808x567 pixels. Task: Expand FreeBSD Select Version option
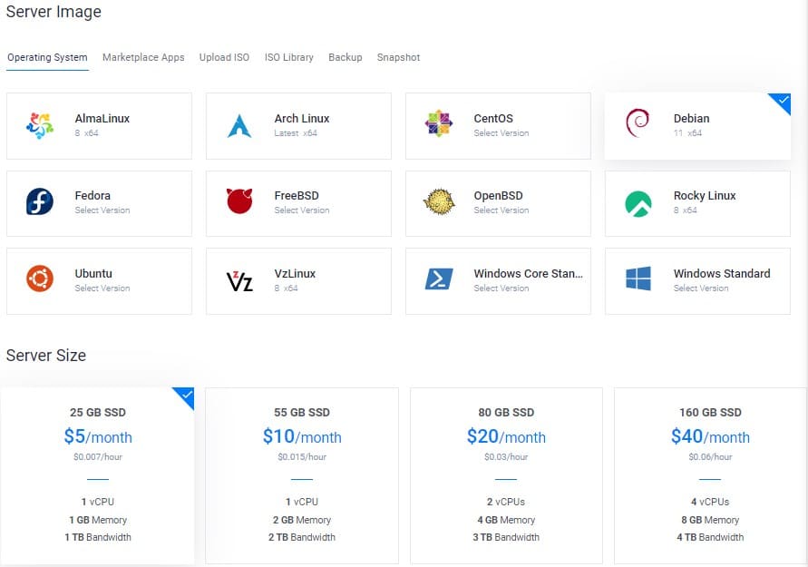pyautogui.click(x=301, y=210)
